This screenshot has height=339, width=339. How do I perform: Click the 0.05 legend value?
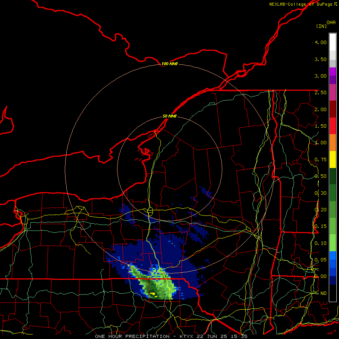tap(321, 260)
